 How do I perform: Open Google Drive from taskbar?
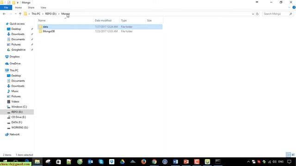(122, 162)
